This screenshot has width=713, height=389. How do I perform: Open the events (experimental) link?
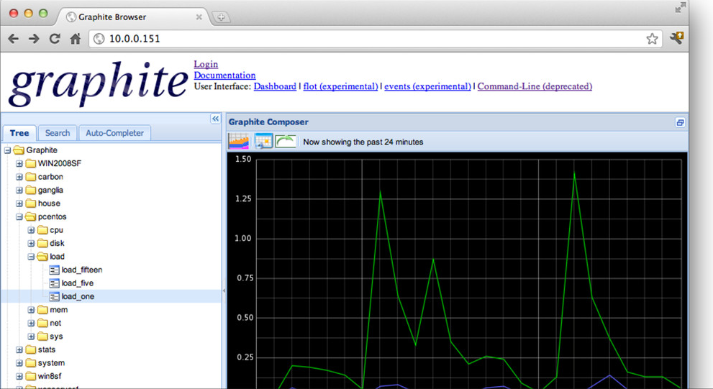tap(428, 86)
